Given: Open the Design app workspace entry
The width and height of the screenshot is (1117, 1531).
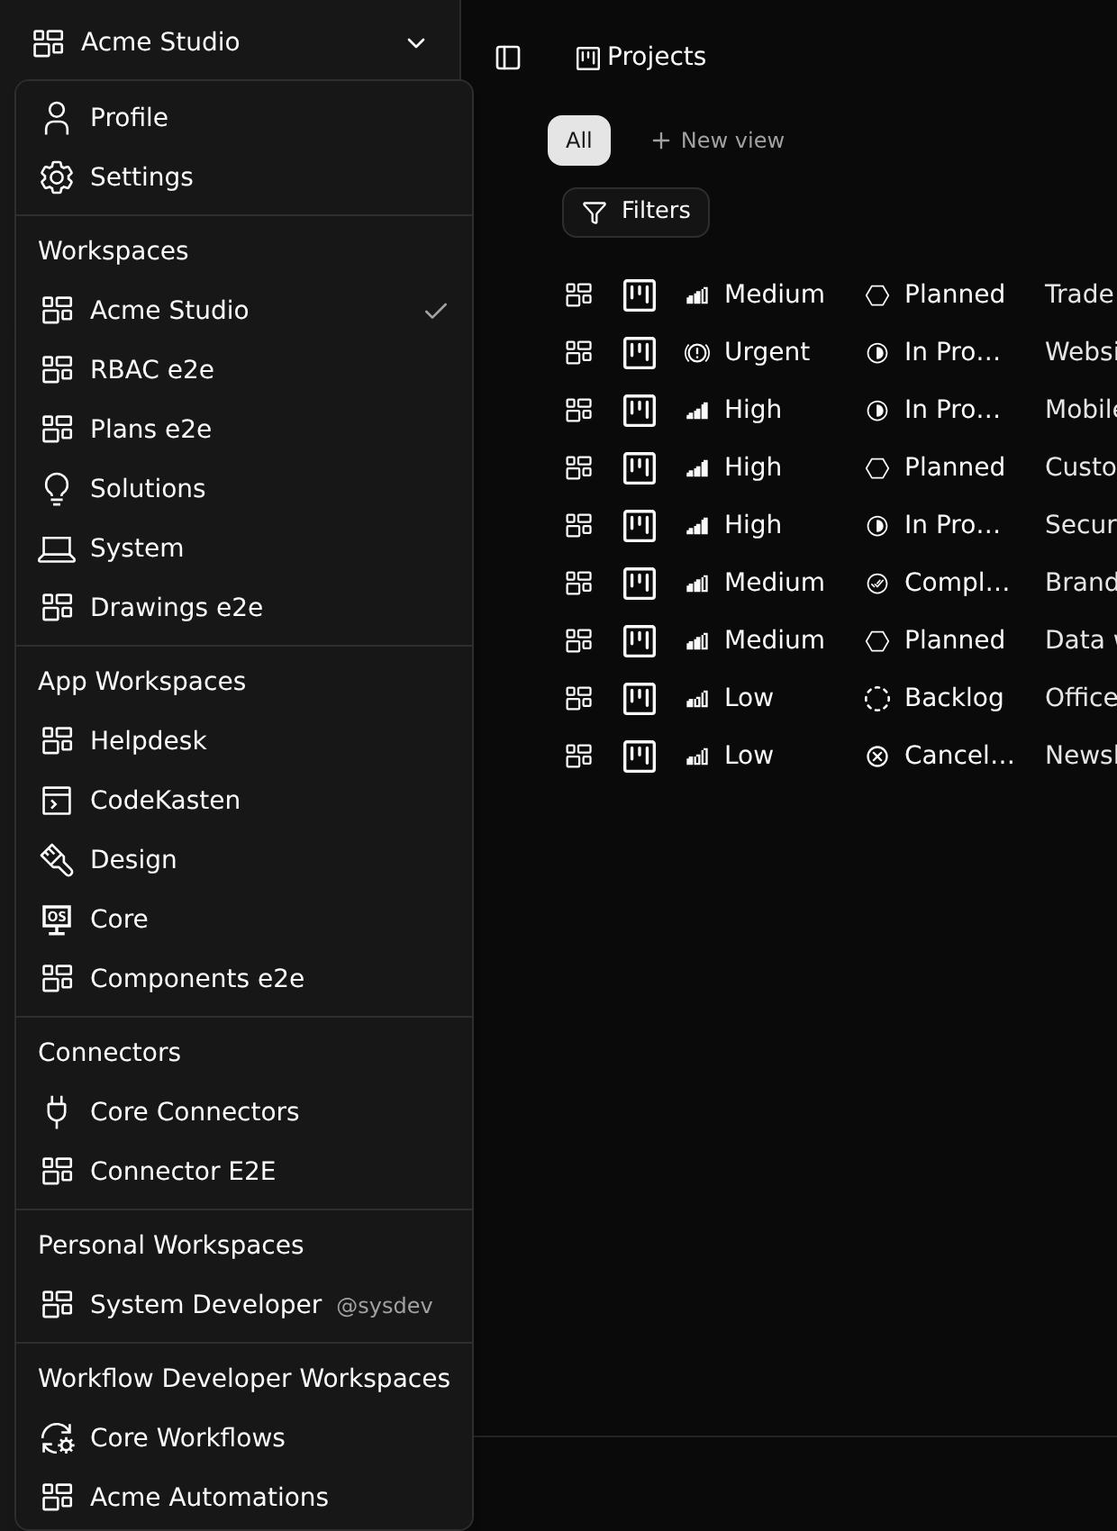Looking at the screenshot, I should pyautogui.click(x=244, y=860).
